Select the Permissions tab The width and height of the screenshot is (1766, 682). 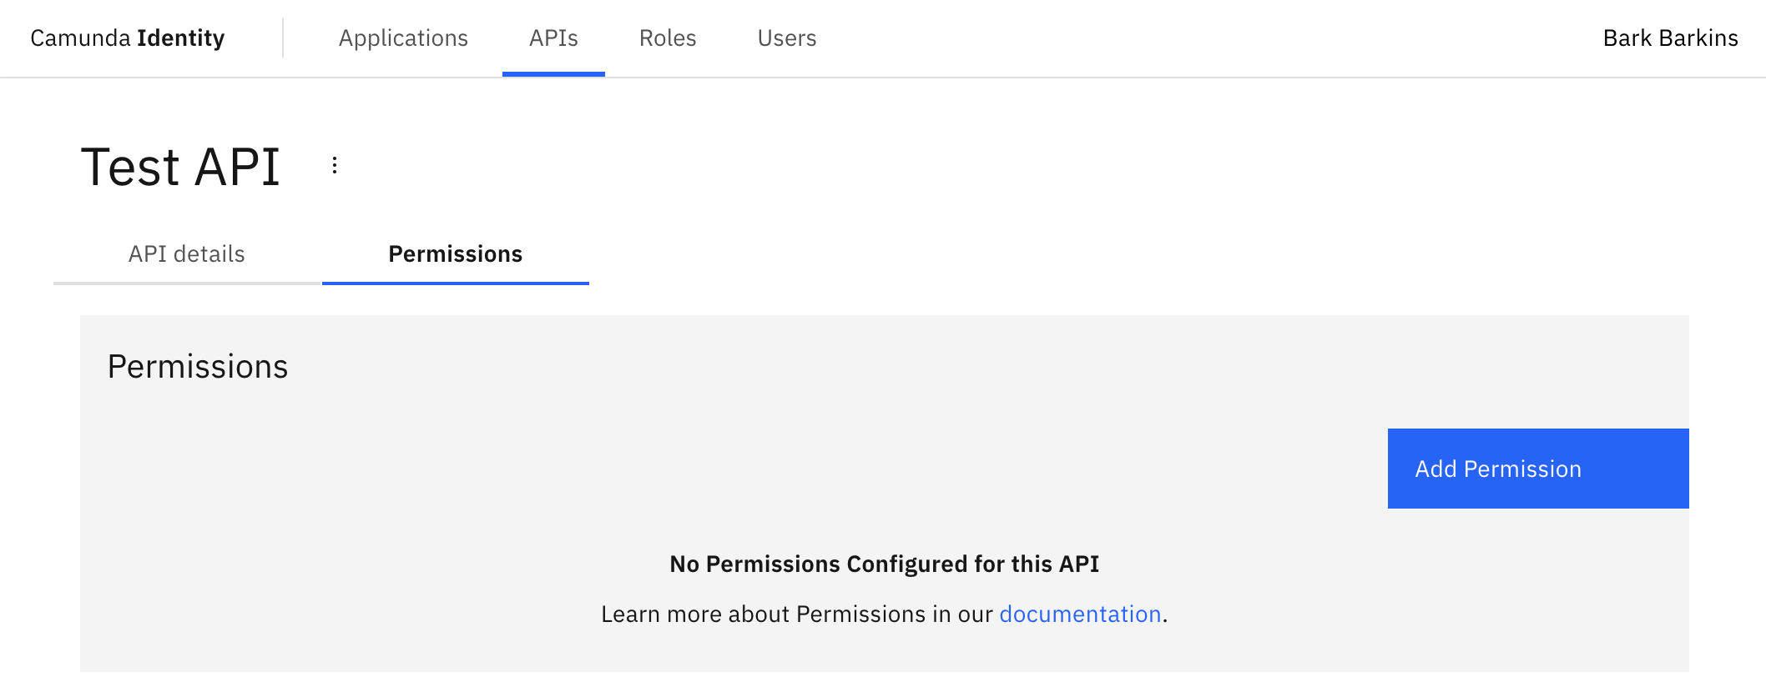click(456, 253)
